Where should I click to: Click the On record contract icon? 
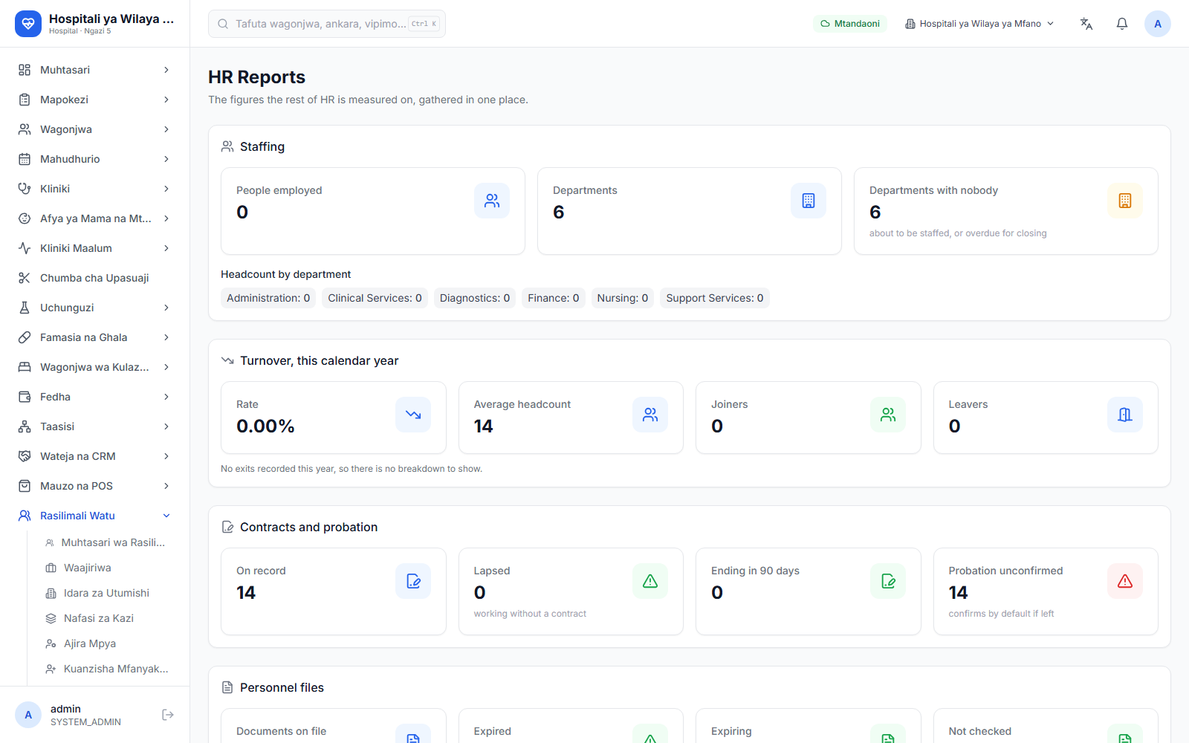[413, 581]
